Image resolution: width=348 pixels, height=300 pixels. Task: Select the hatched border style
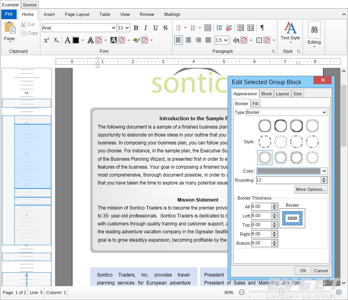click(265, 158)
